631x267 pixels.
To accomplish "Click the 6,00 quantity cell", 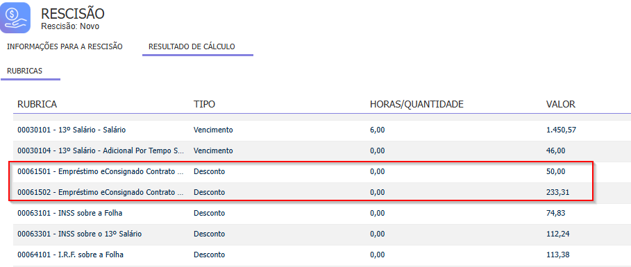I will (378, 130).
